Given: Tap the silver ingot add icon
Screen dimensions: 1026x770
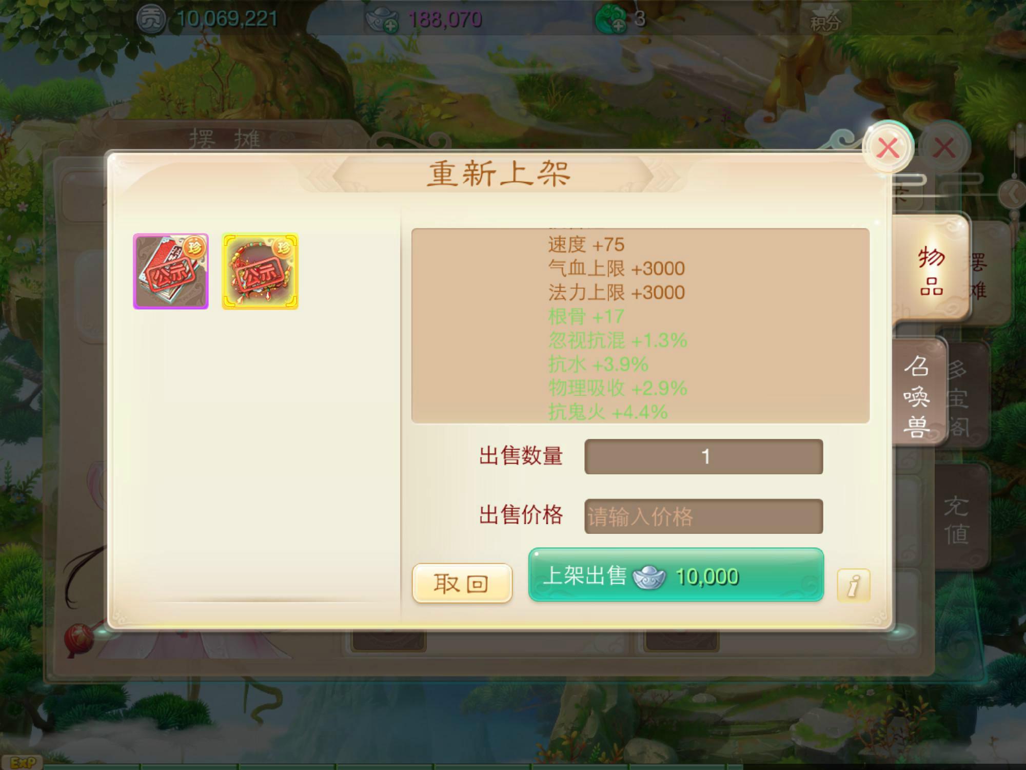Looking at the screenshot, I should [382, 20].
